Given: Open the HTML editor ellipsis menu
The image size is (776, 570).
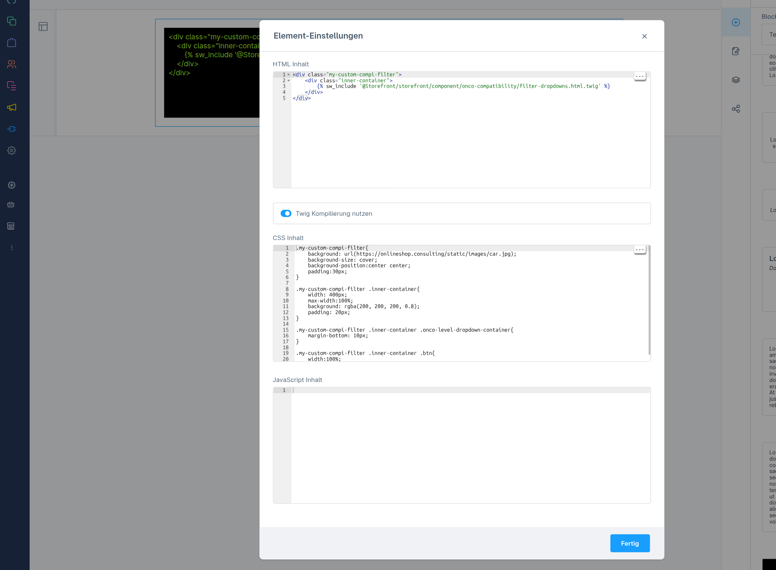Looking at the screenshot, I should coord(640,76).
